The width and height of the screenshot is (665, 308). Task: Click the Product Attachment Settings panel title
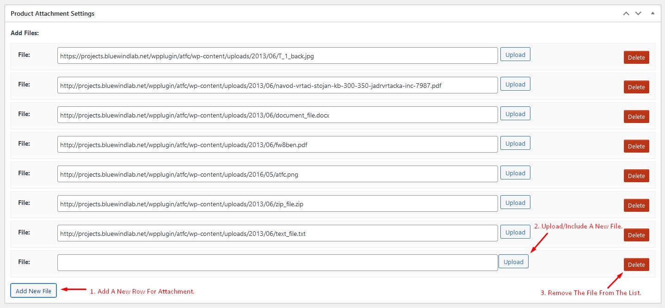pyautogui.click(x=52, y=13)
